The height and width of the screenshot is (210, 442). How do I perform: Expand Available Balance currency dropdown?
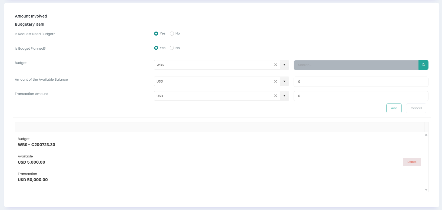[284, 81]
